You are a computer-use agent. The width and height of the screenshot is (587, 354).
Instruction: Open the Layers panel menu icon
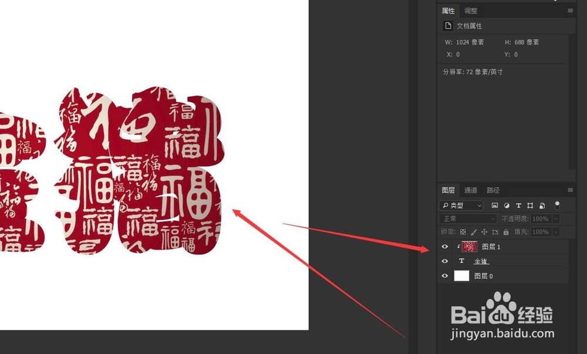(x=571, y=190)
